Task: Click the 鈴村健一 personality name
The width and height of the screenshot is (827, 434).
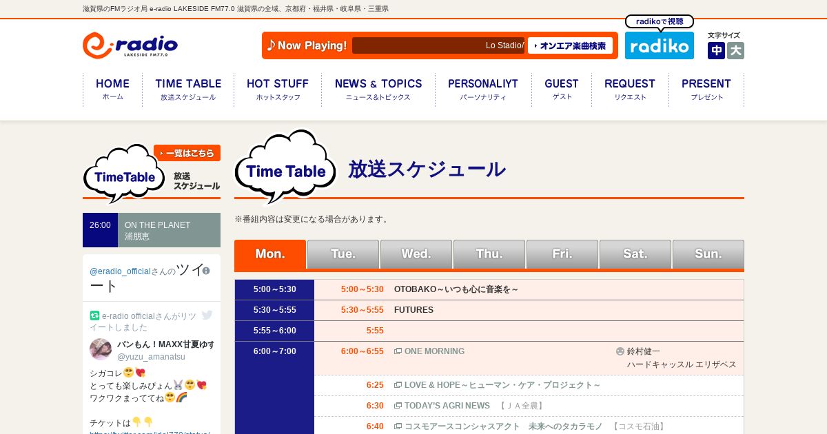Action: pyautogui.click(x=644, y=351)
